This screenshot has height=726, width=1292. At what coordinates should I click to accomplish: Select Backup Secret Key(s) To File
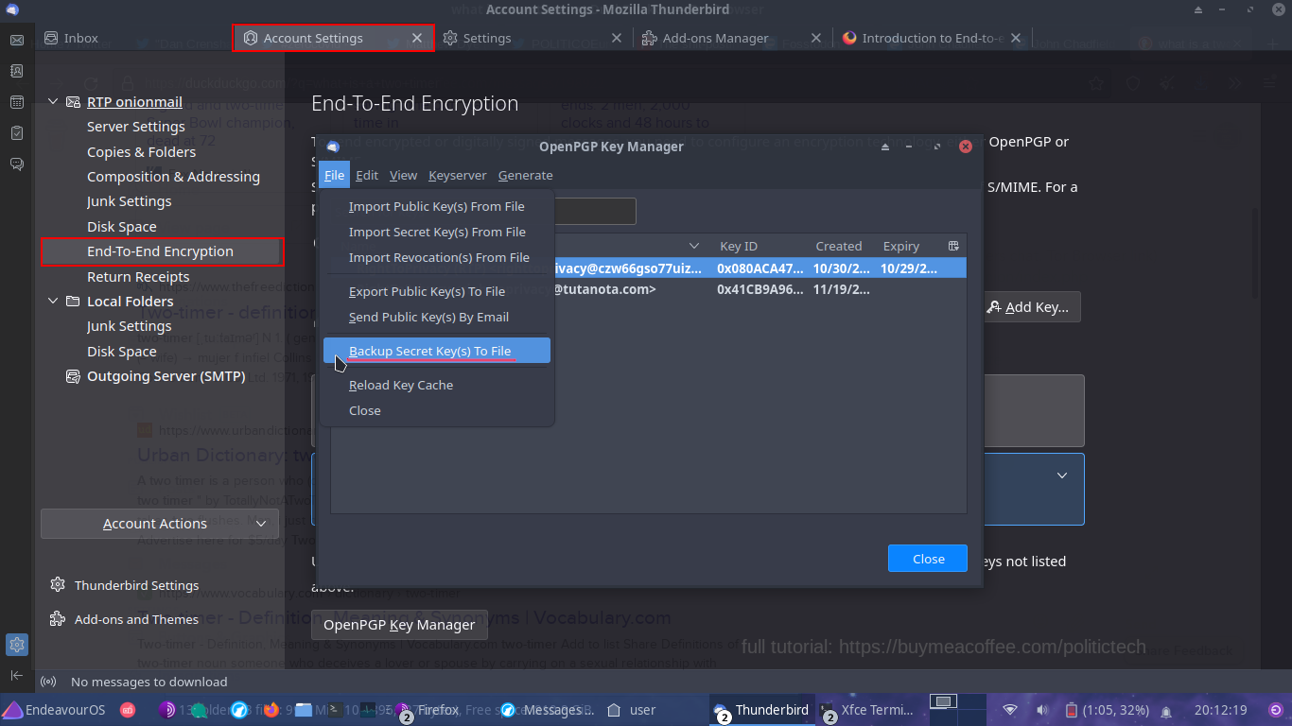click(436, 351)
